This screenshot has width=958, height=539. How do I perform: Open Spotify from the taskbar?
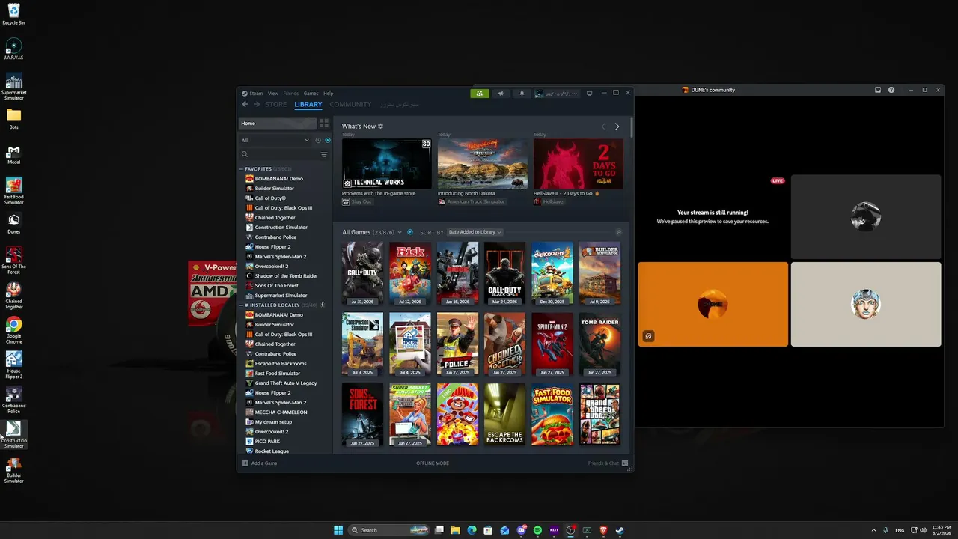537,530
